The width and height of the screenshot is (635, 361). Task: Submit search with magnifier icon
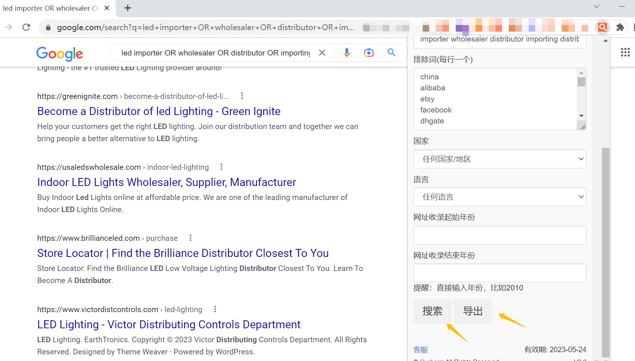(x=392, y=53)
